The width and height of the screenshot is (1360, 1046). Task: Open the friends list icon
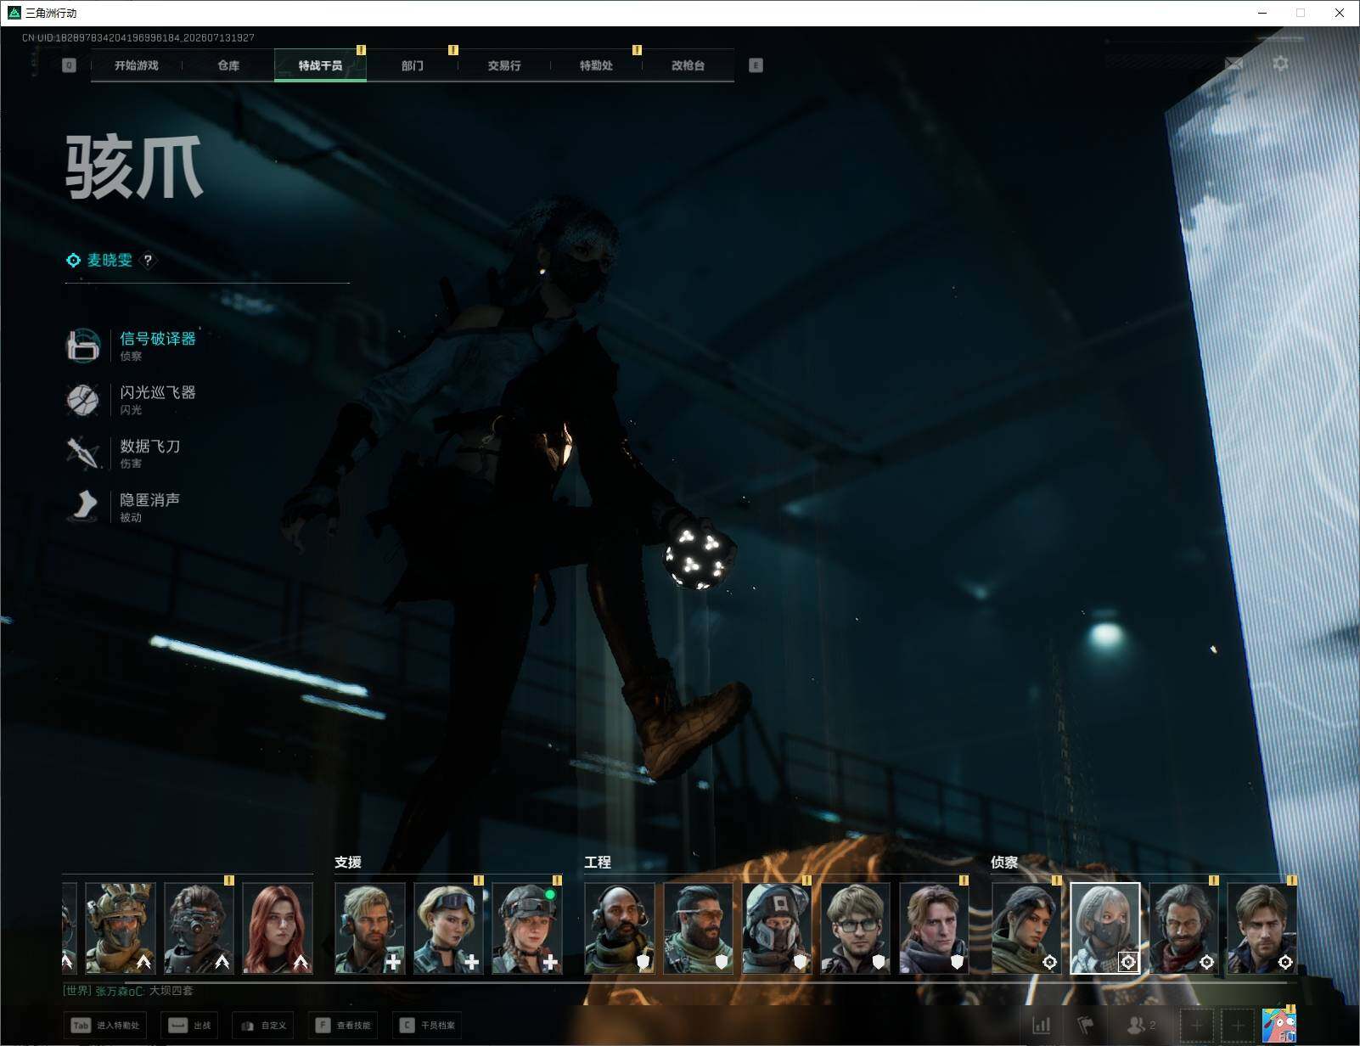pos(1140,1026)
